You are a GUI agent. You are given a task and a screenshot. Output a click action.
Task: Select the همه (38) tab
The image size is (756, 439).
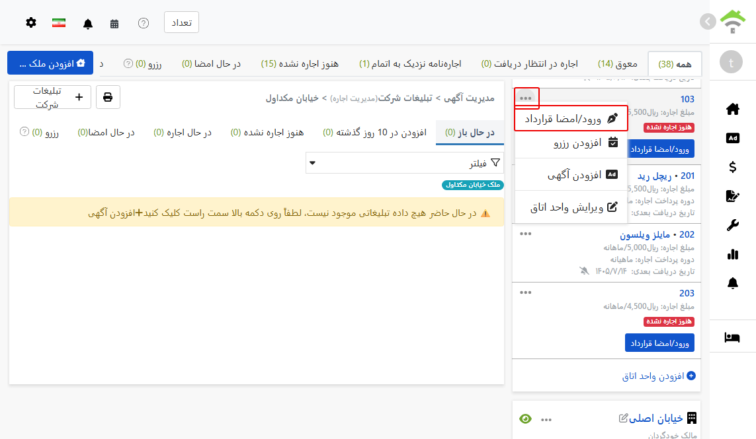675,64
